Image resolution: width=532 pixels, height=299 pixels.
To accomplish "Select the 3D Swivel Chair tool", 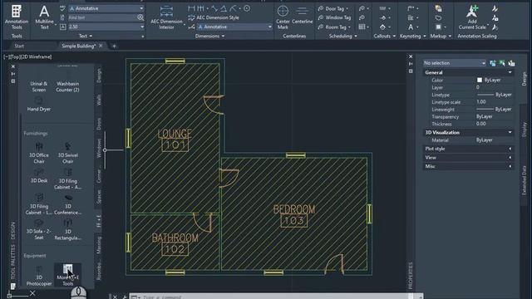I will pyautogui.click(x=67, y=153).
